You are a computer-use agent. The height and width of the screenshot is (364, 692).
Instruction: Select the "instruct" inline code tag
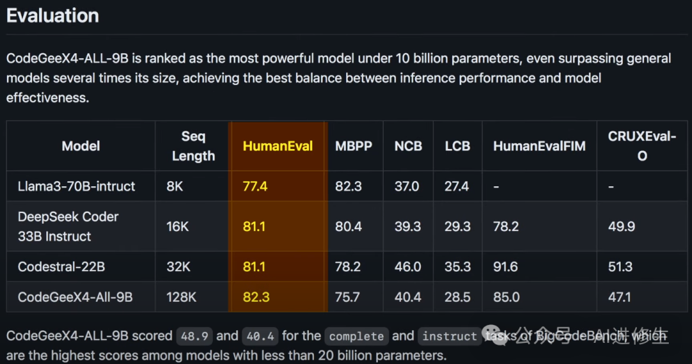click(x=450, y=336)
